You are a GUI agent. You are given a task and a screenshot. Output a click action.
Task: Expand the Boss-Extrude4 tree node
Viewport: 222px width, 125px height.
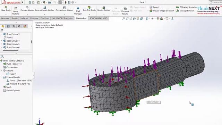pyautogui.click(x=1, y=41)
